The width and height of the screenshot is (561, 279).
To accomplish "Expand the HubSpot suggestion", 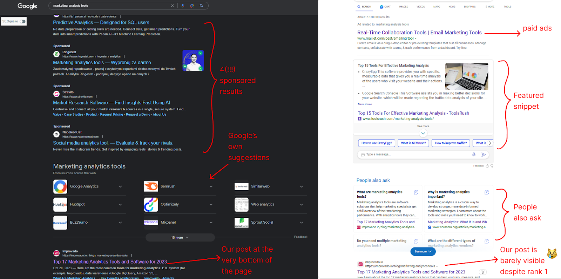I will click(x=120, y=204).
